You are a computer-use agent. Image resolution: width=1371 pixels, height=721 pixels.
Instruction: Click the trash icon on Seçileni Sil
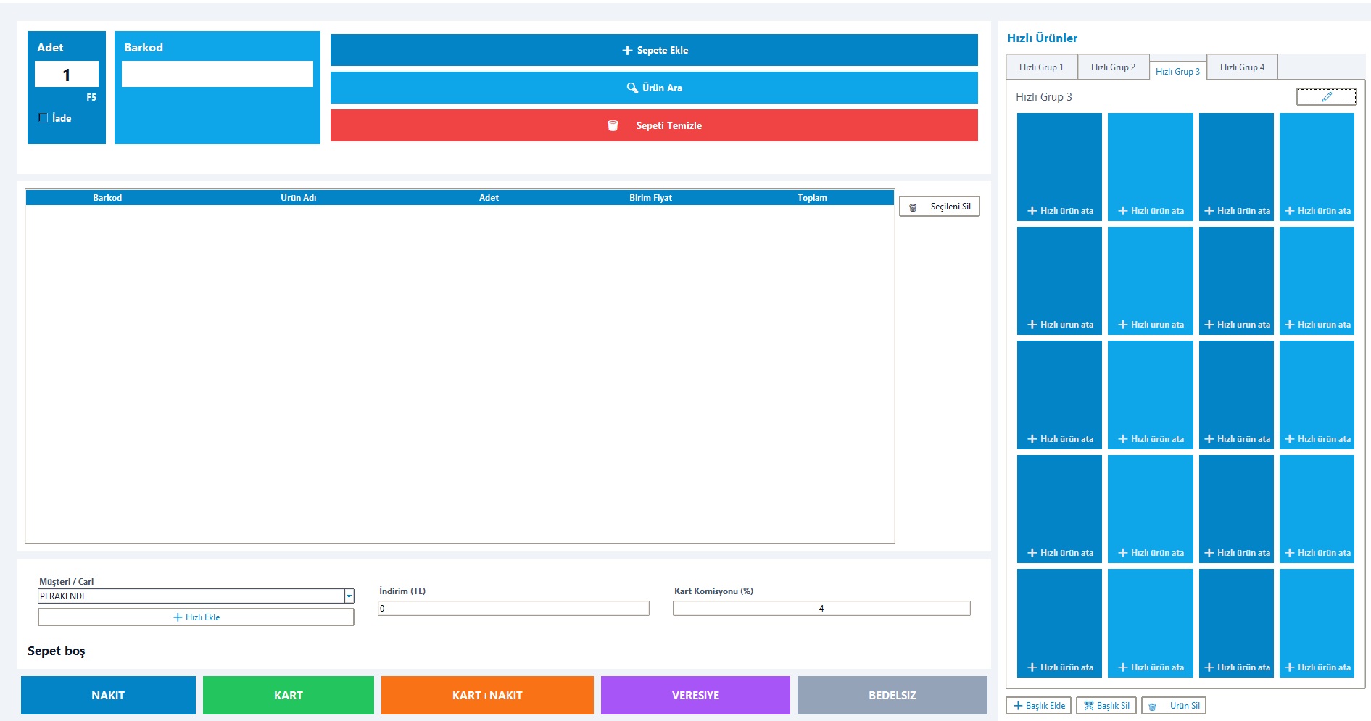[x=913, y=207]
